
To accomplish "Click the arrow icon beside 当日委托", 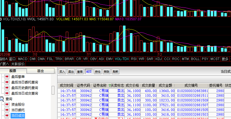I will click(x=7, y=110).
